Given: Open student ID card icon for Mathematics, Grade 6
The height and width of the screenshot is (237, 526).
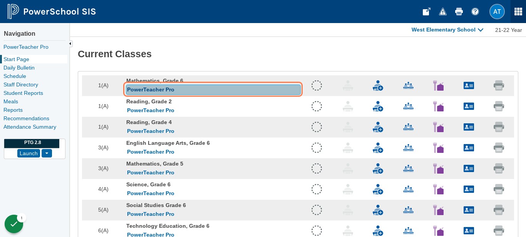Looking at the screenshot, I should (469, 86).
